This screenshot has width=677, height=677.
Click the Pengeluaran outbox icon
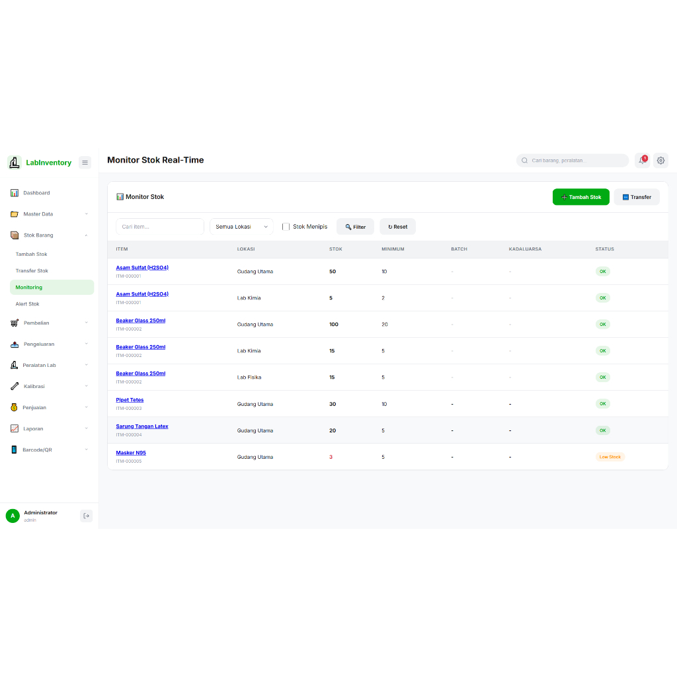(15, 344)
